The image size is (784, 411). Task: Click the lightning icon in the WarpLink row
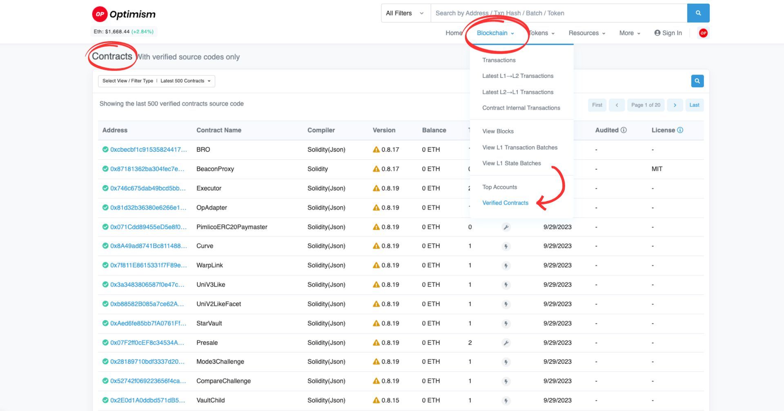[x=506, y=265]
